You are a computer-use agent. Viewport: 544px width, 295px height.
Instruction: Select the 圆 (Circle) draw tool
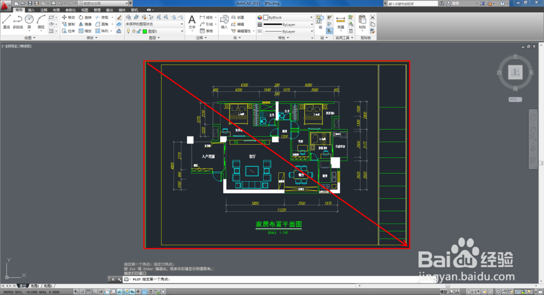click(x=29, y=22)
